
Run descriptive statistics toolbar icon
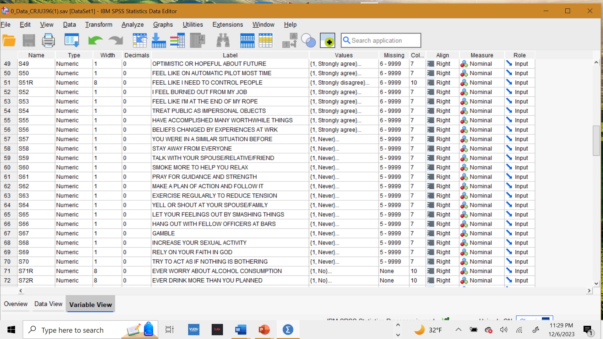click(198, 40)
